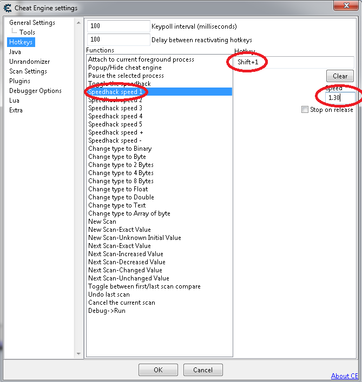Select 'Attach to current foreground process' function

click(160, 59)
